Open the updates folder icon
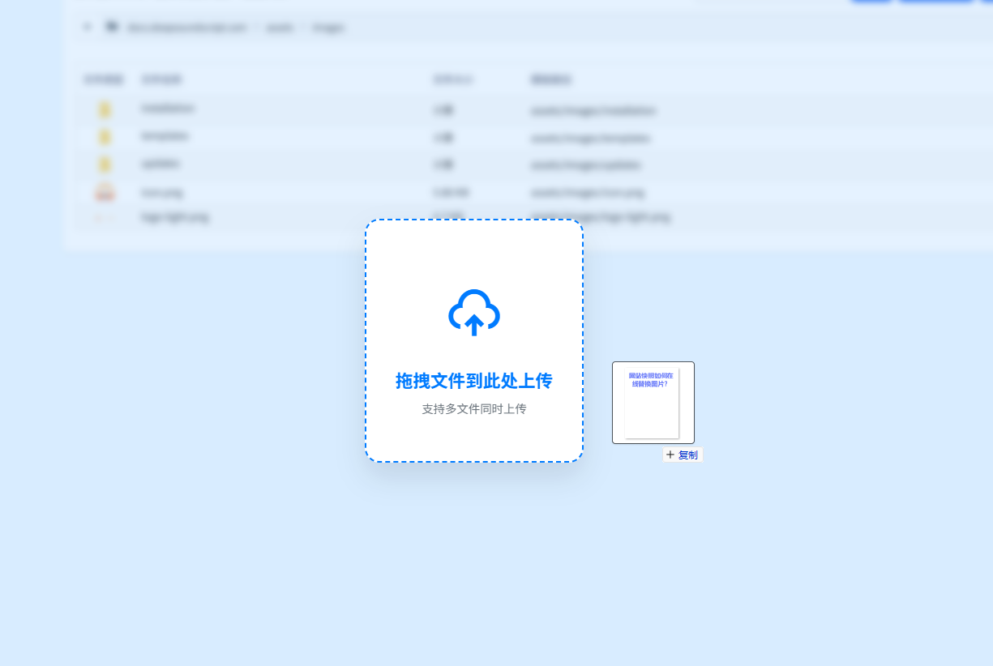The width and height of the screenshot is (993, 666). tap(104, 164)
